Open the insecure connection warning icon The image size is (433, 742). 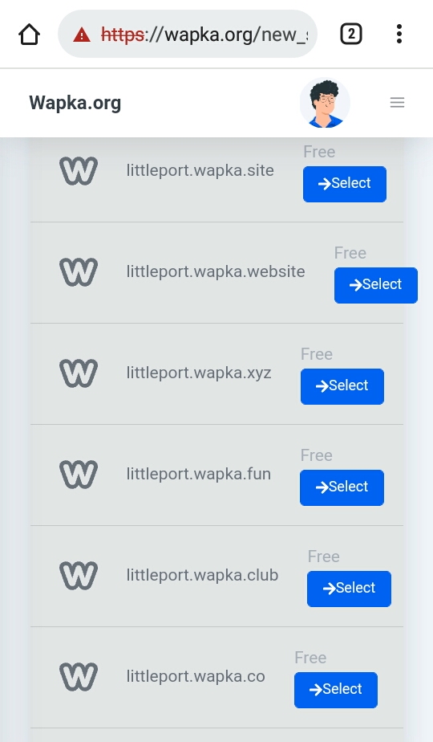pos(82,35)
